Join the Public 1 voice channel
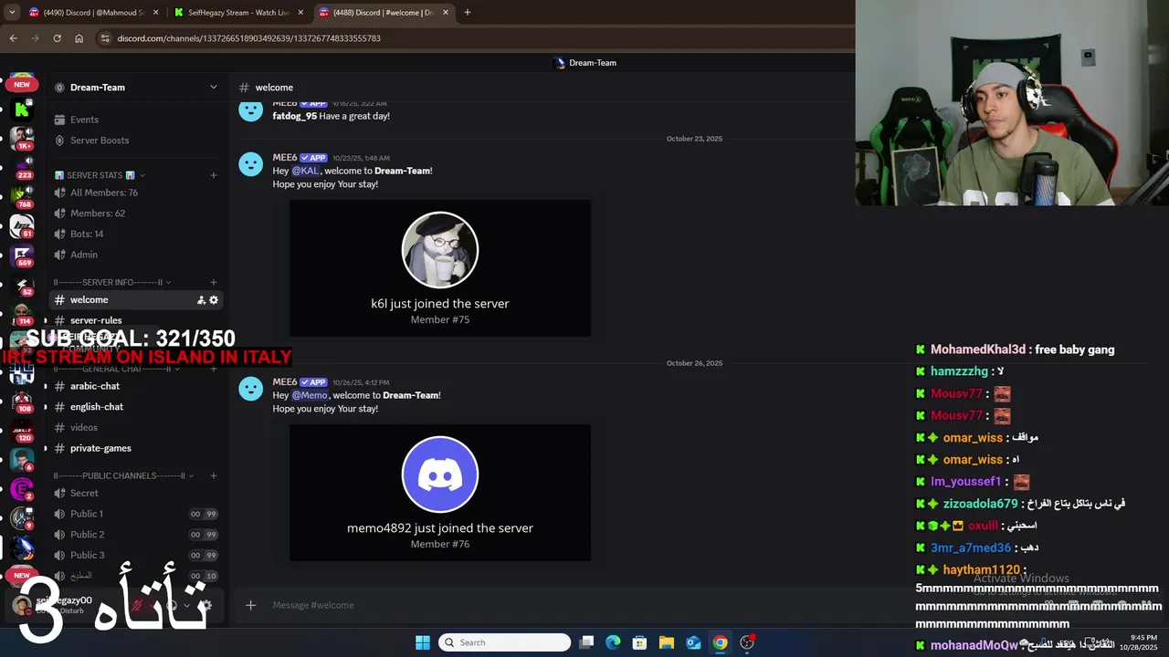1169x657 pixels. point(135,514)
